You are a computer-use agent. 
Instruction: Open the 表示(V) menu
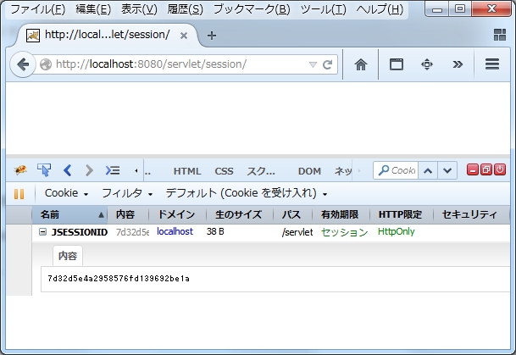pos(139,9)
